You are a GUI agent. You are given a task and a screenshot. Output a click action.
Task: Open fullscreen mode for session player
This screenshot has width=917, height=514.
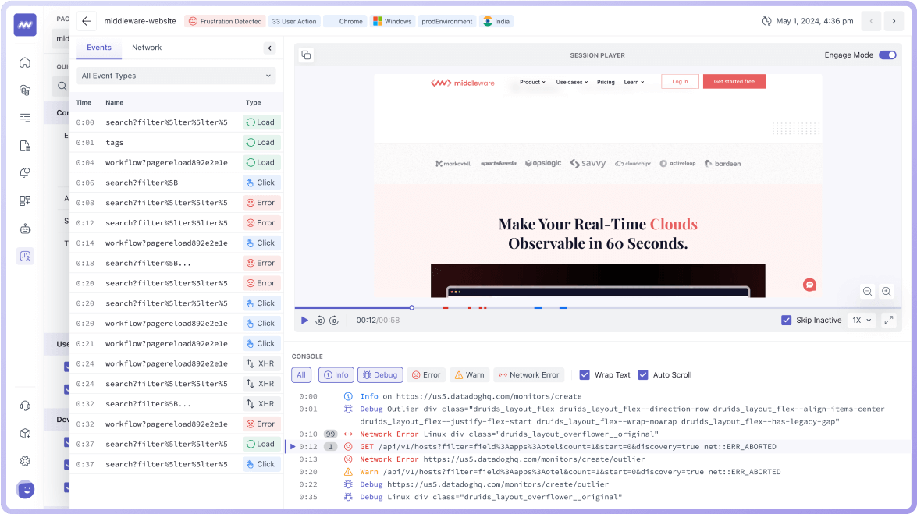pos(888,321)
